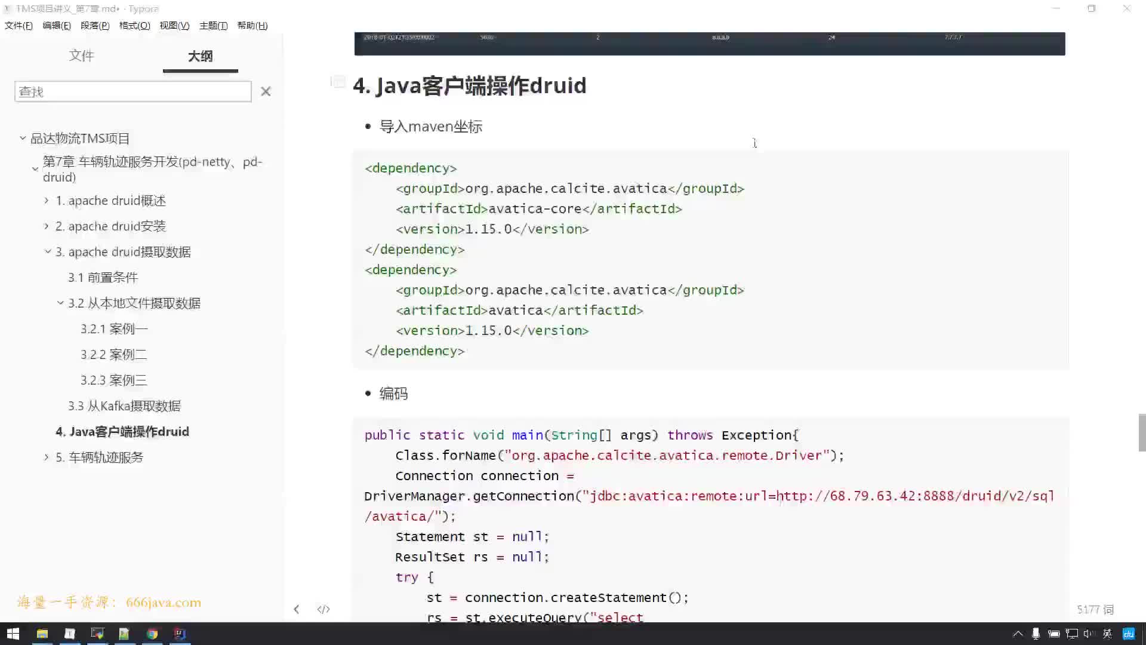Hide the sidebar with the back arrow
Screen dimensions: 1146x645
[297, 609]
